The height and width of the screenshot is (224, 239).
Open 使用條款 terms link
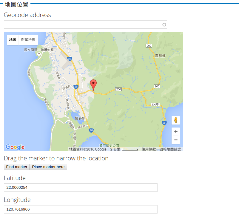coord(149,149)
